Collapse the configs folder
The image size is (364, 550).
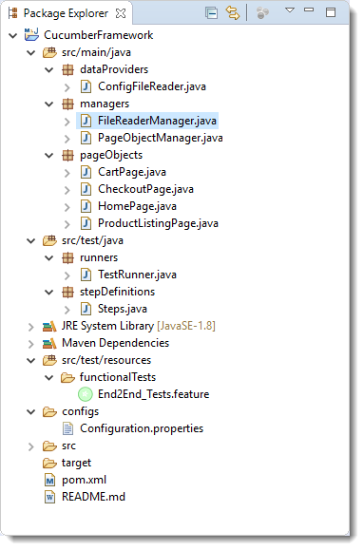[x=31, y=412]
